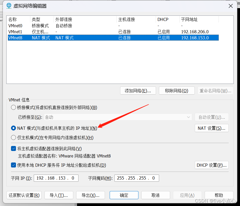The width and height of the screenshot is (240, 206).
Task: Click the 移除网络(O) button
Action: [x=177, y=91]
